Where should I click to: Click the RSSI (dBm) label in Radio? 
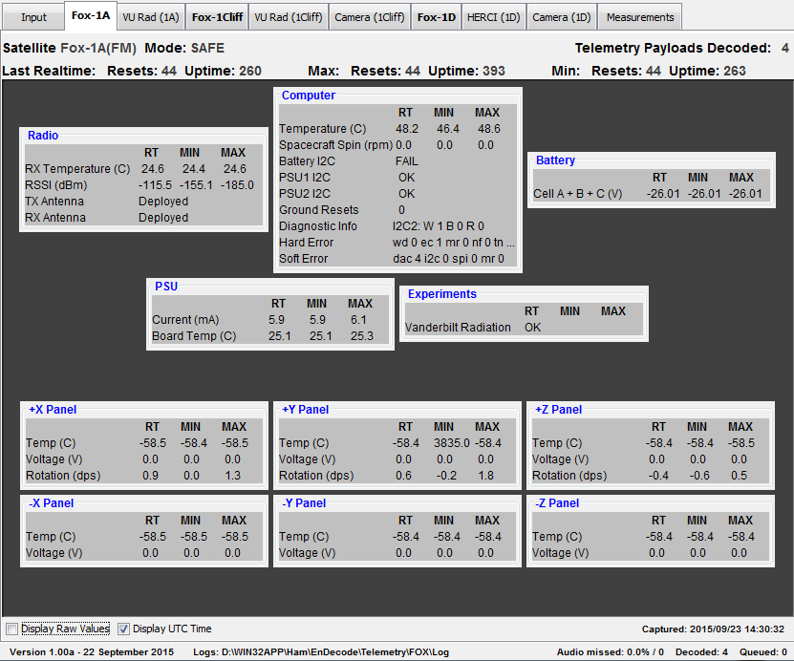[56, 184]
